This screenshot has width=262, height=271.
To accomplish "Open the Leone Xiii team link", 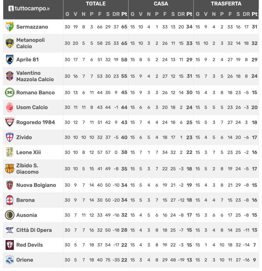I will coord(29,152).
